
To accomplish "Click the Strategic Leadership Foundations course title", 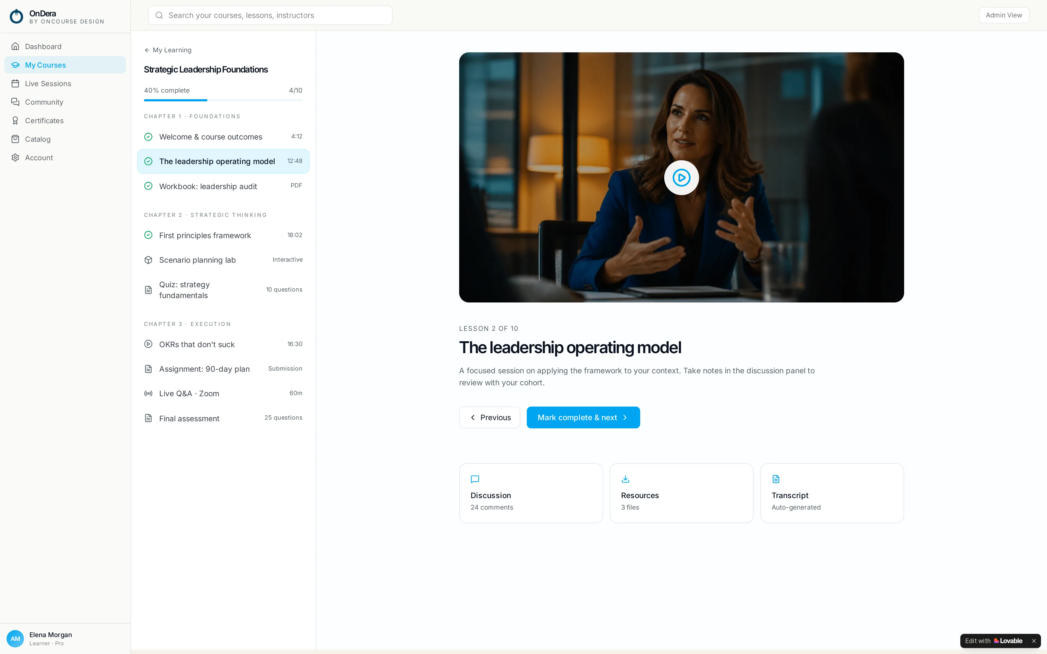I will point(206,70).
